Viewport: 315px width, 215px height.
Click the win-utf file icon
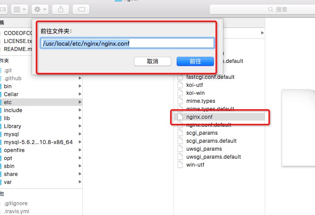point(180,165)
